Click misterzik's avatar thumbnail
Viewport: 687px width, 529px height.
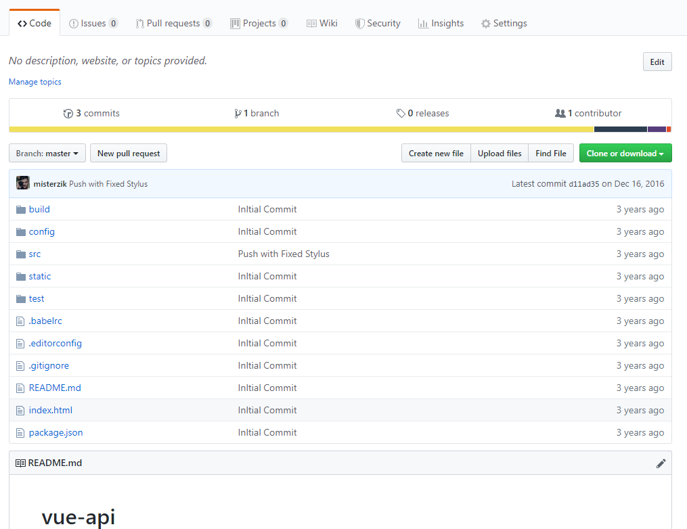[23, 183]
